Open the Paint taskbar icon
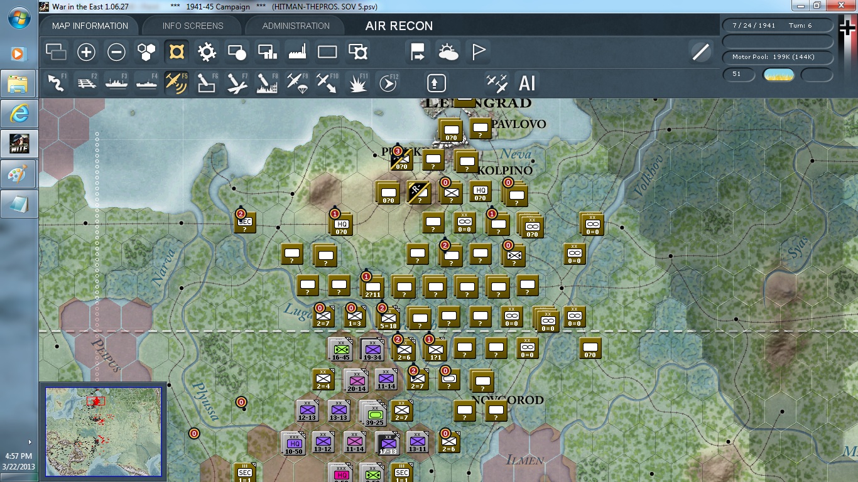Viewport: 858px width, 482px height. point(19,174)
